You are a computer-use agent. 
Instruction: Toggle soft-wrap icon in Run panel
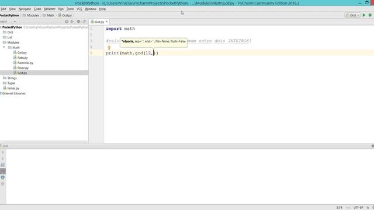tap(2, 164)
